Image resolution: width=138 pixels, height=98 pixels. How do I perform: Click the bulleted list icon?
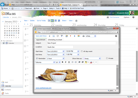click(x=72, y=62)
